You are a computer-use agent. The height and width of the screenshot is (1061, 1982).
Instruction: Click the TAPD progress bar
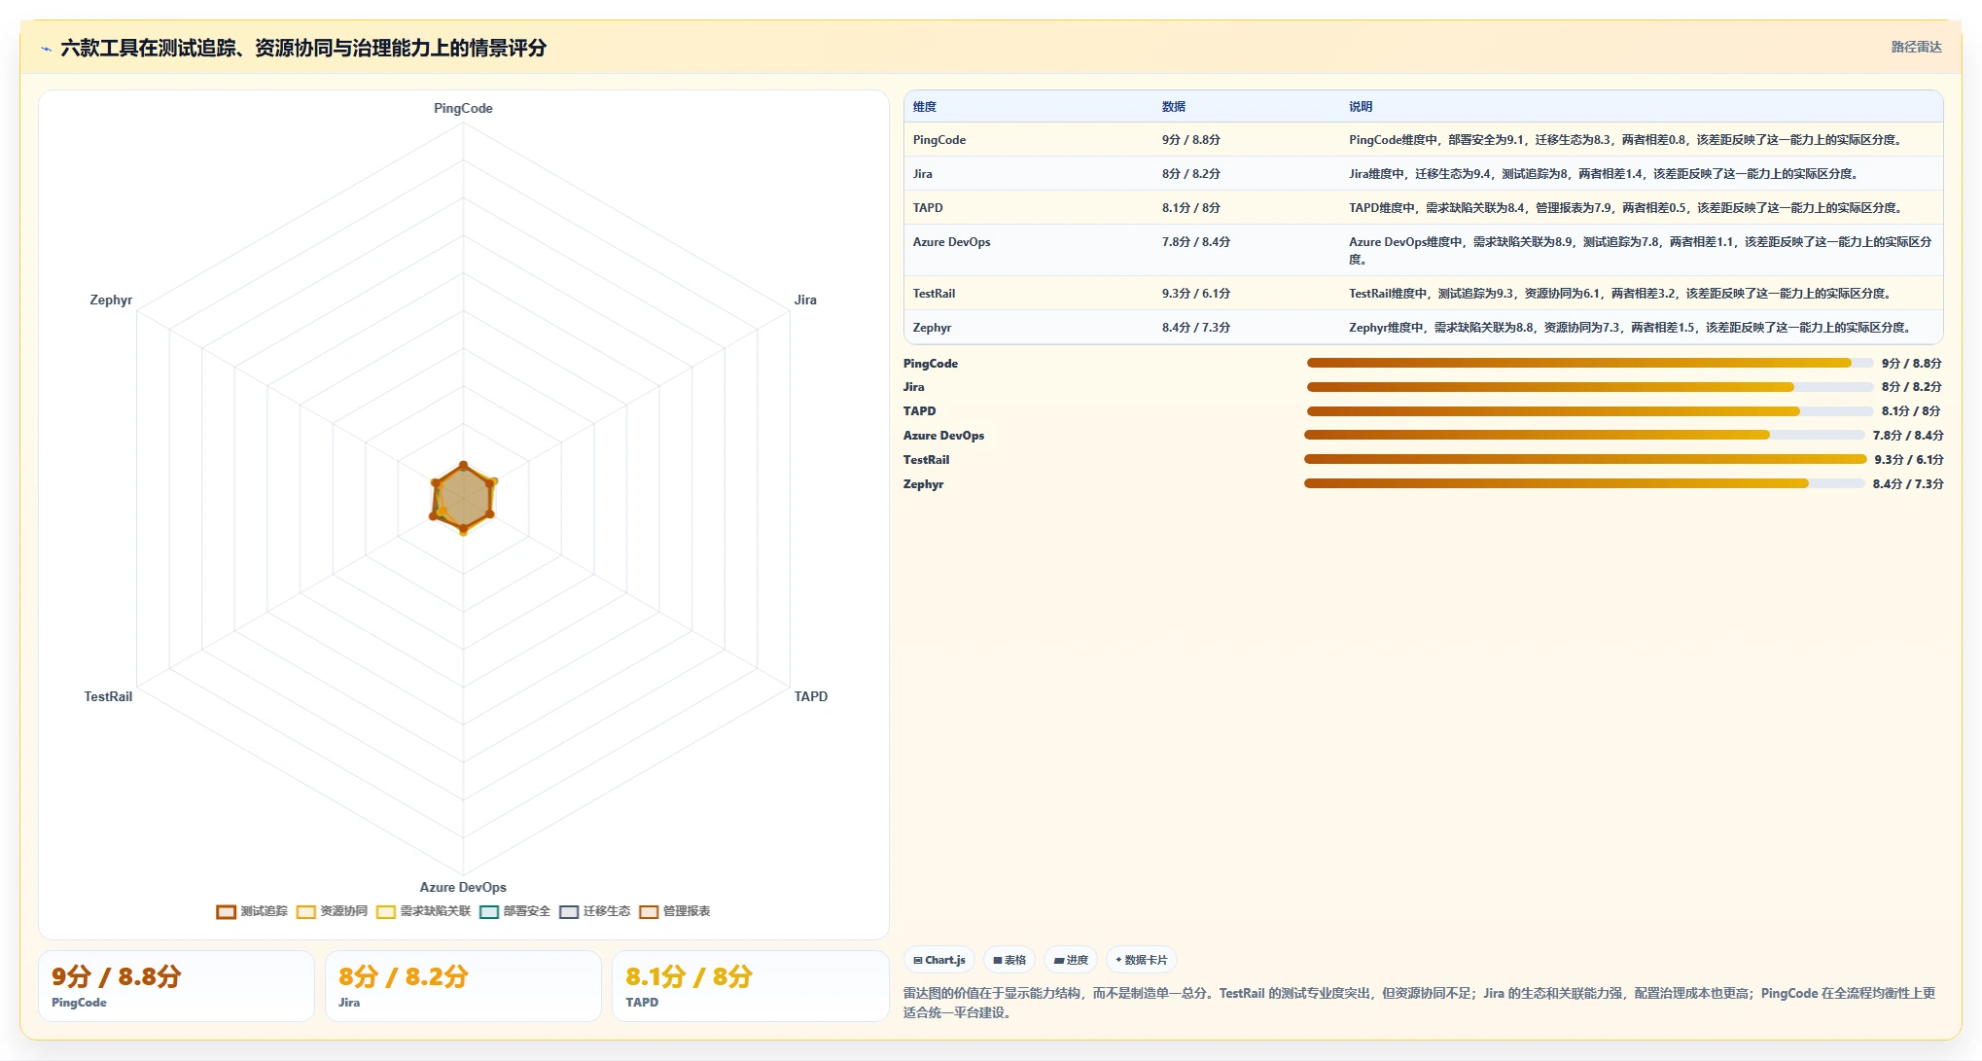coord(1590,411)
